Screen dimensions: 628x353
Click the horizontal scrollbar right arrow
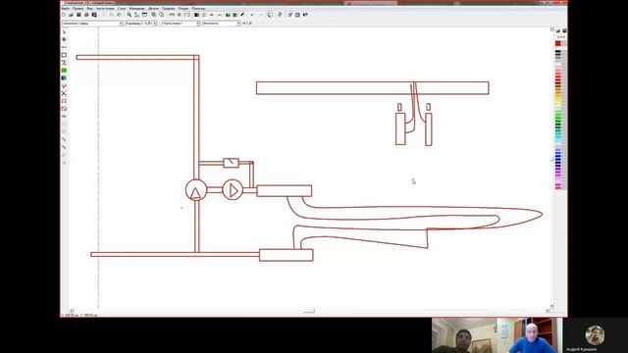(x=548, y=311)
